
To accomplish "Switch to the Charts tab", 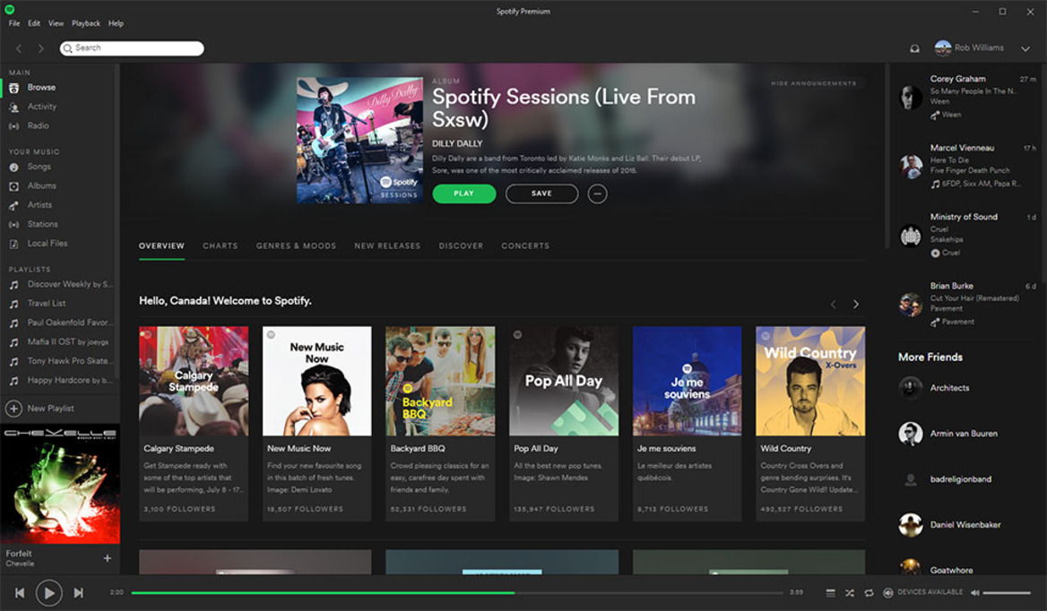I will click(x=221, y=246).
